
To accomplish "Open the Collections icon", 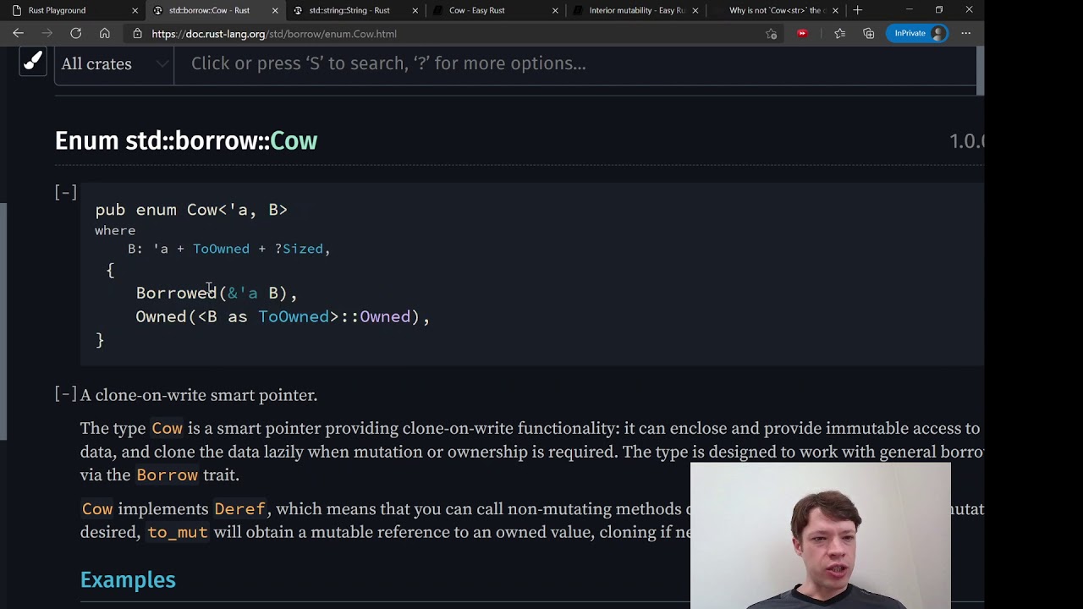I will [868, 34].
